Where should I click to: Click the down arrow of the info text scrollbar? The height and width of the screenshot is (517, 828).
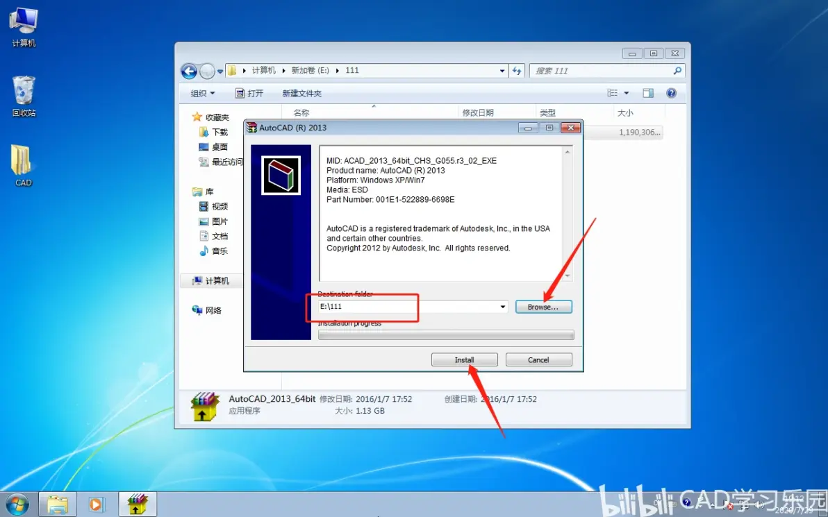pyautogui.click(x=568, y=276)
